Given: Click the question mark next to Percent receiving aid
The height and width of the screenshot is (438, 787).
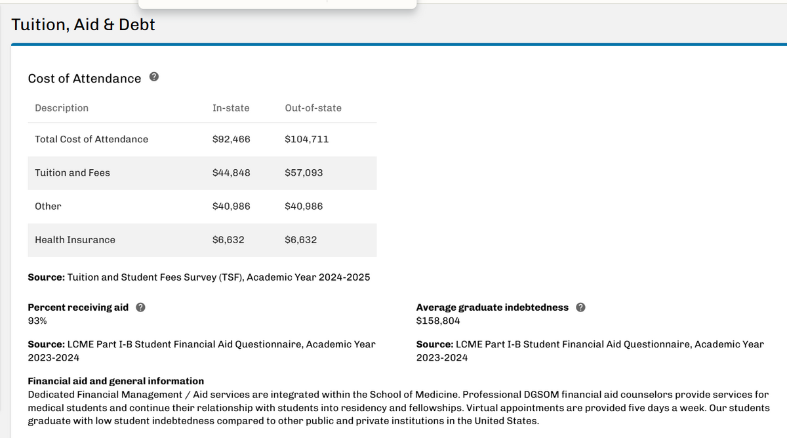Looking at the screenshot, I should [140, 308].
